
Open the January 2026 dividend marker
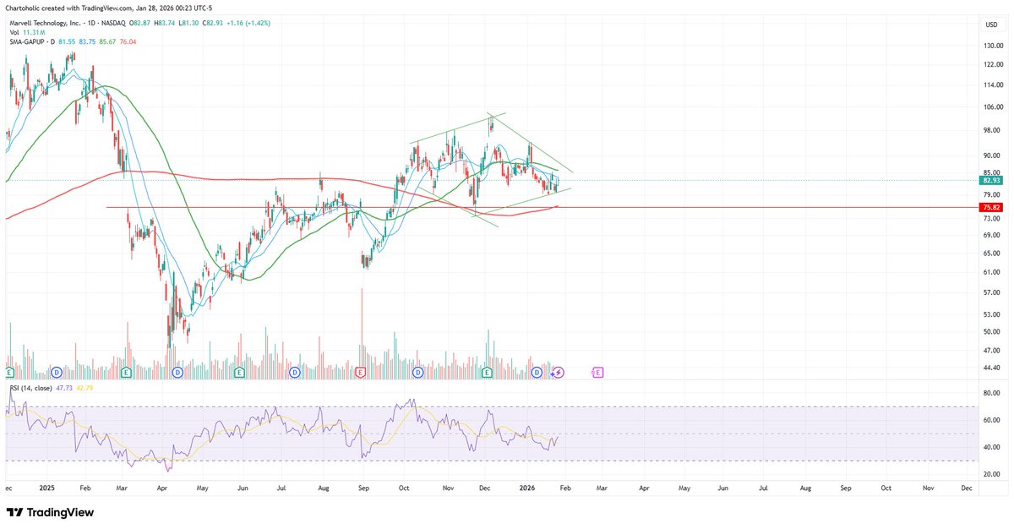(538, 372)
